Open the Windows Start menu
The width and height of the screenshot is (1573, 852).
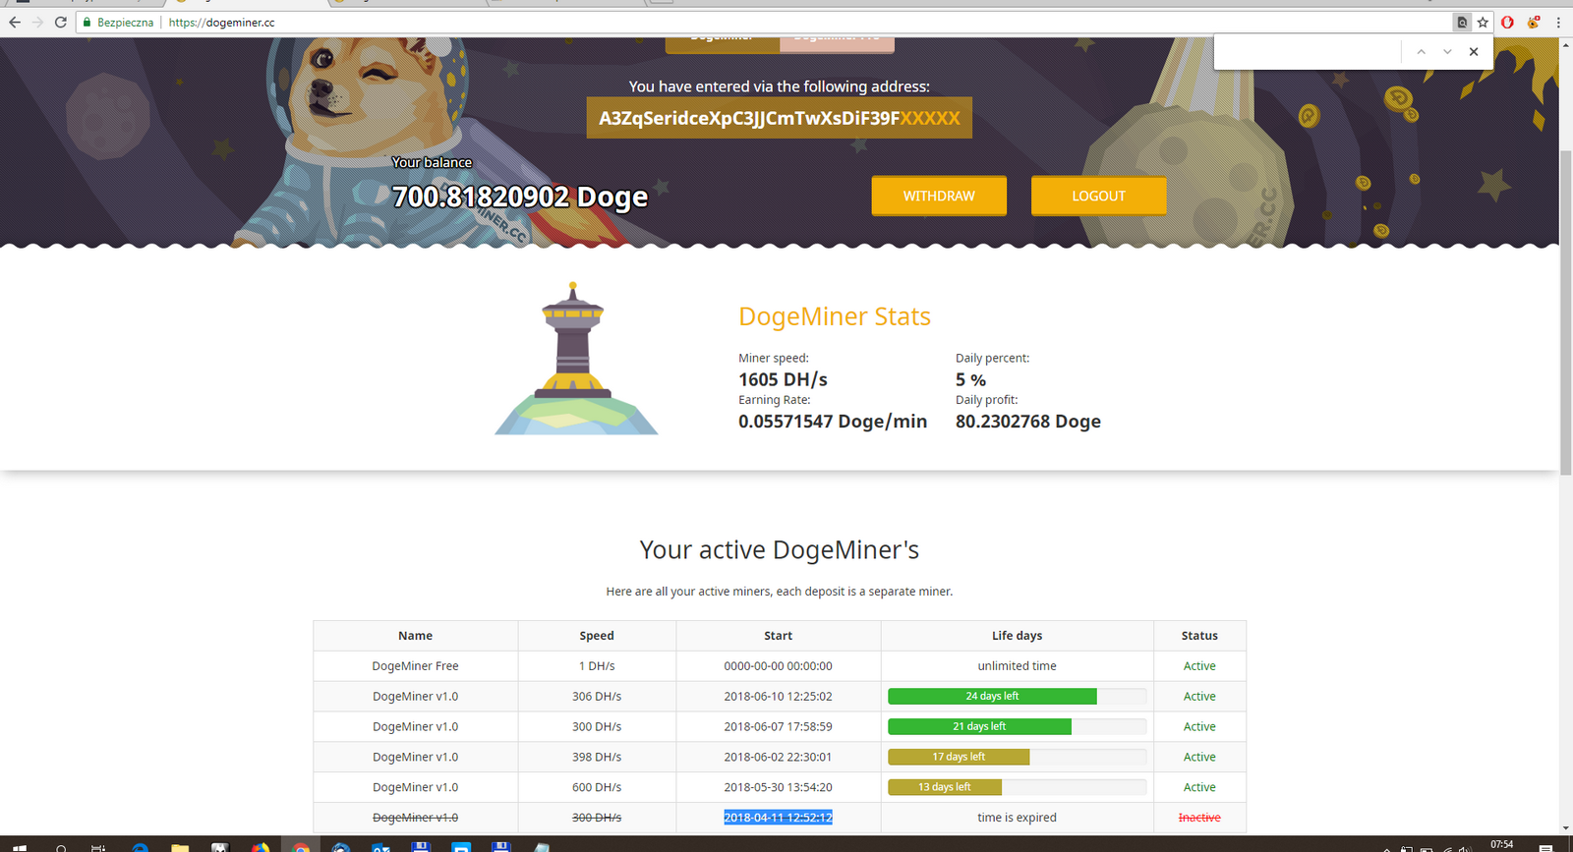coord(20,847)
